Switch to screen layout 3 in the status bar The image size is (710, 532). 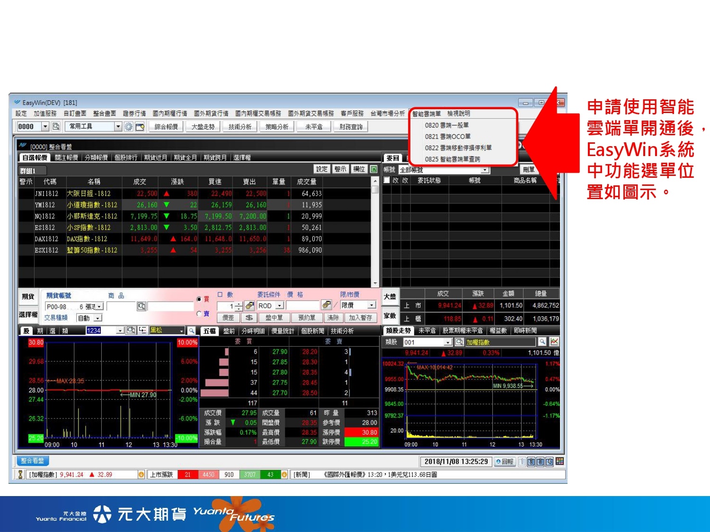click(x=540, y=462)
